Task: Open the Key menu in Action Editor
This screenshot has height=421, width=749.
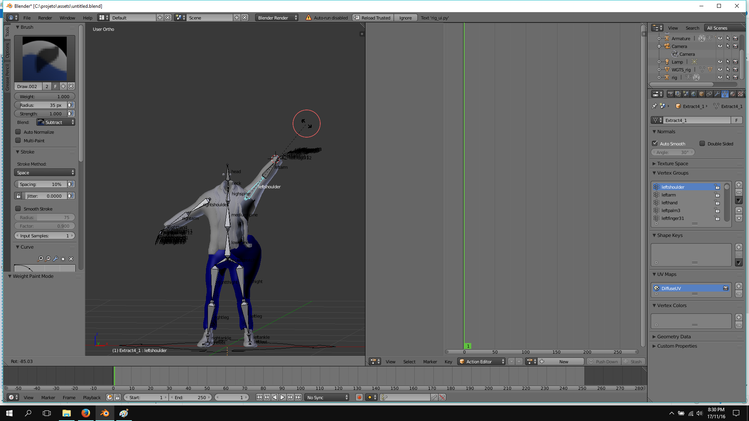Action: 448,362
